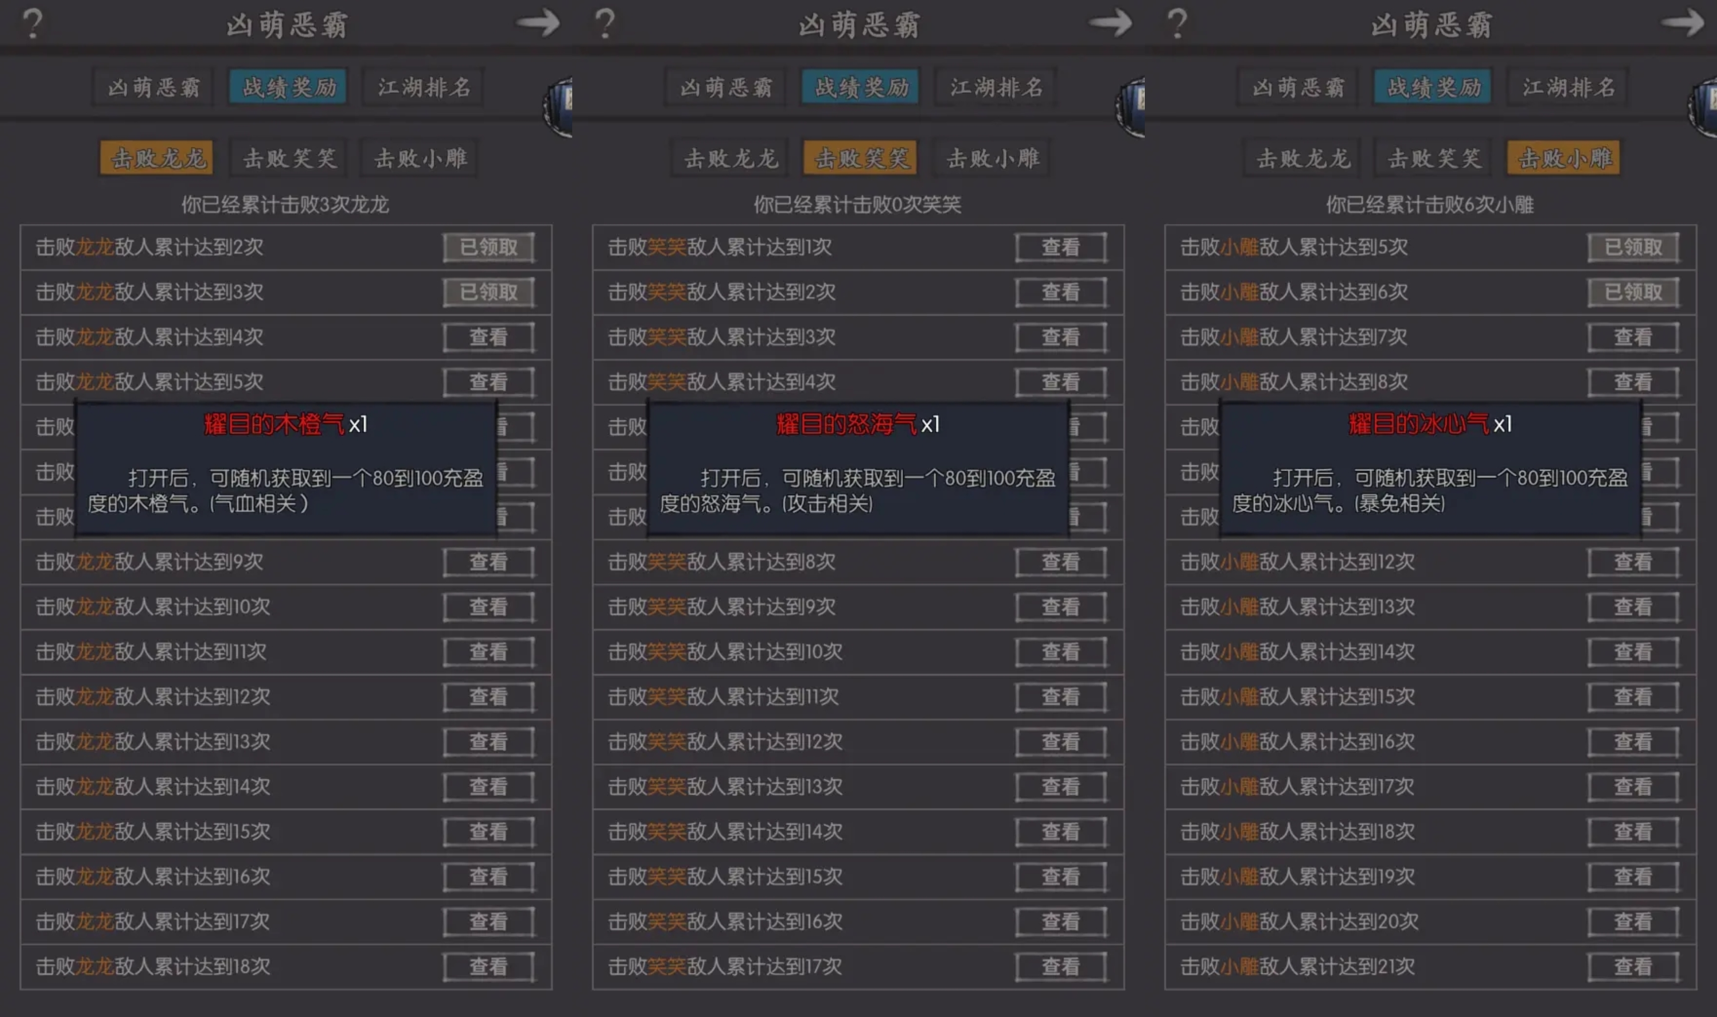1717x1017 pixels.
Task: Switch to the 江湖排名 tab in the left panel
Action: [x=424, y=87]
